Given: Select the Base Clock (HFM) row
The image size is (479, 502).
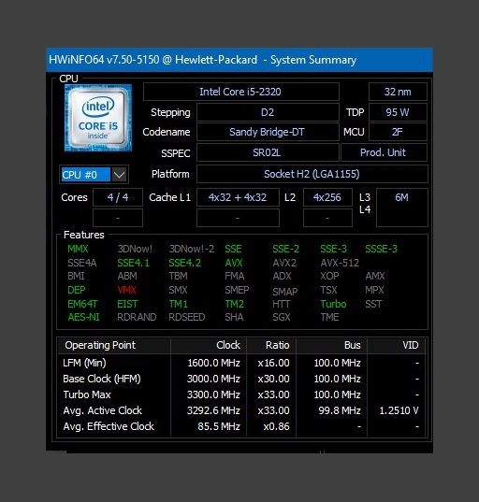Looking at the screenshot, I should 241,379.
